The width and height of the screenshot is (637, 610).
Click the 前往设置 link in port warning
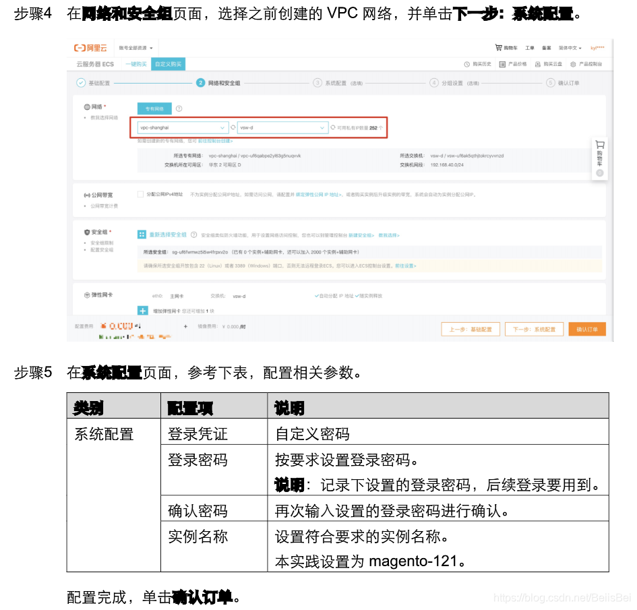pyautogui.click(x=406, y=266)
